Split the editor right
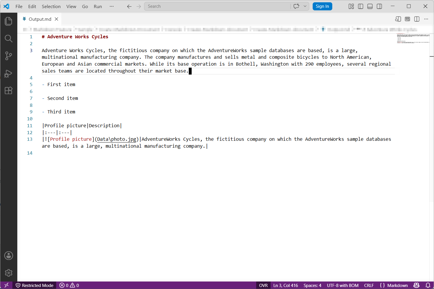The height and width of the screenshot is (289, 434). 417,19
